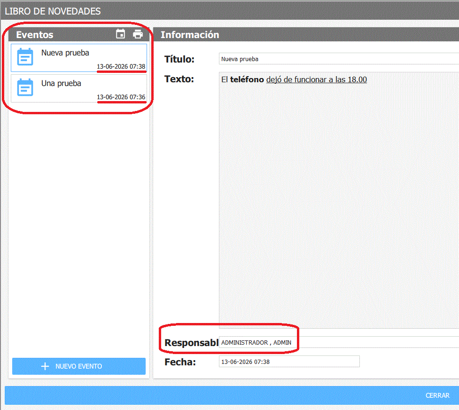Click the 13-06-2026 07:36 event timestamp
This screenshot has height=410, width=459.
[121, 97]
